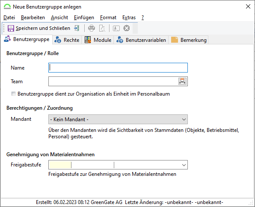Click 'Genehmigung von Materialentnahmen' heading
Screen dimensions: 255x207
point(50,155)
